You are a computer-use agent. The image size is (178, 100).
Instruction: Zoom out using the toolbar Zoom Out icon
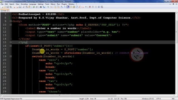[51, 7]
